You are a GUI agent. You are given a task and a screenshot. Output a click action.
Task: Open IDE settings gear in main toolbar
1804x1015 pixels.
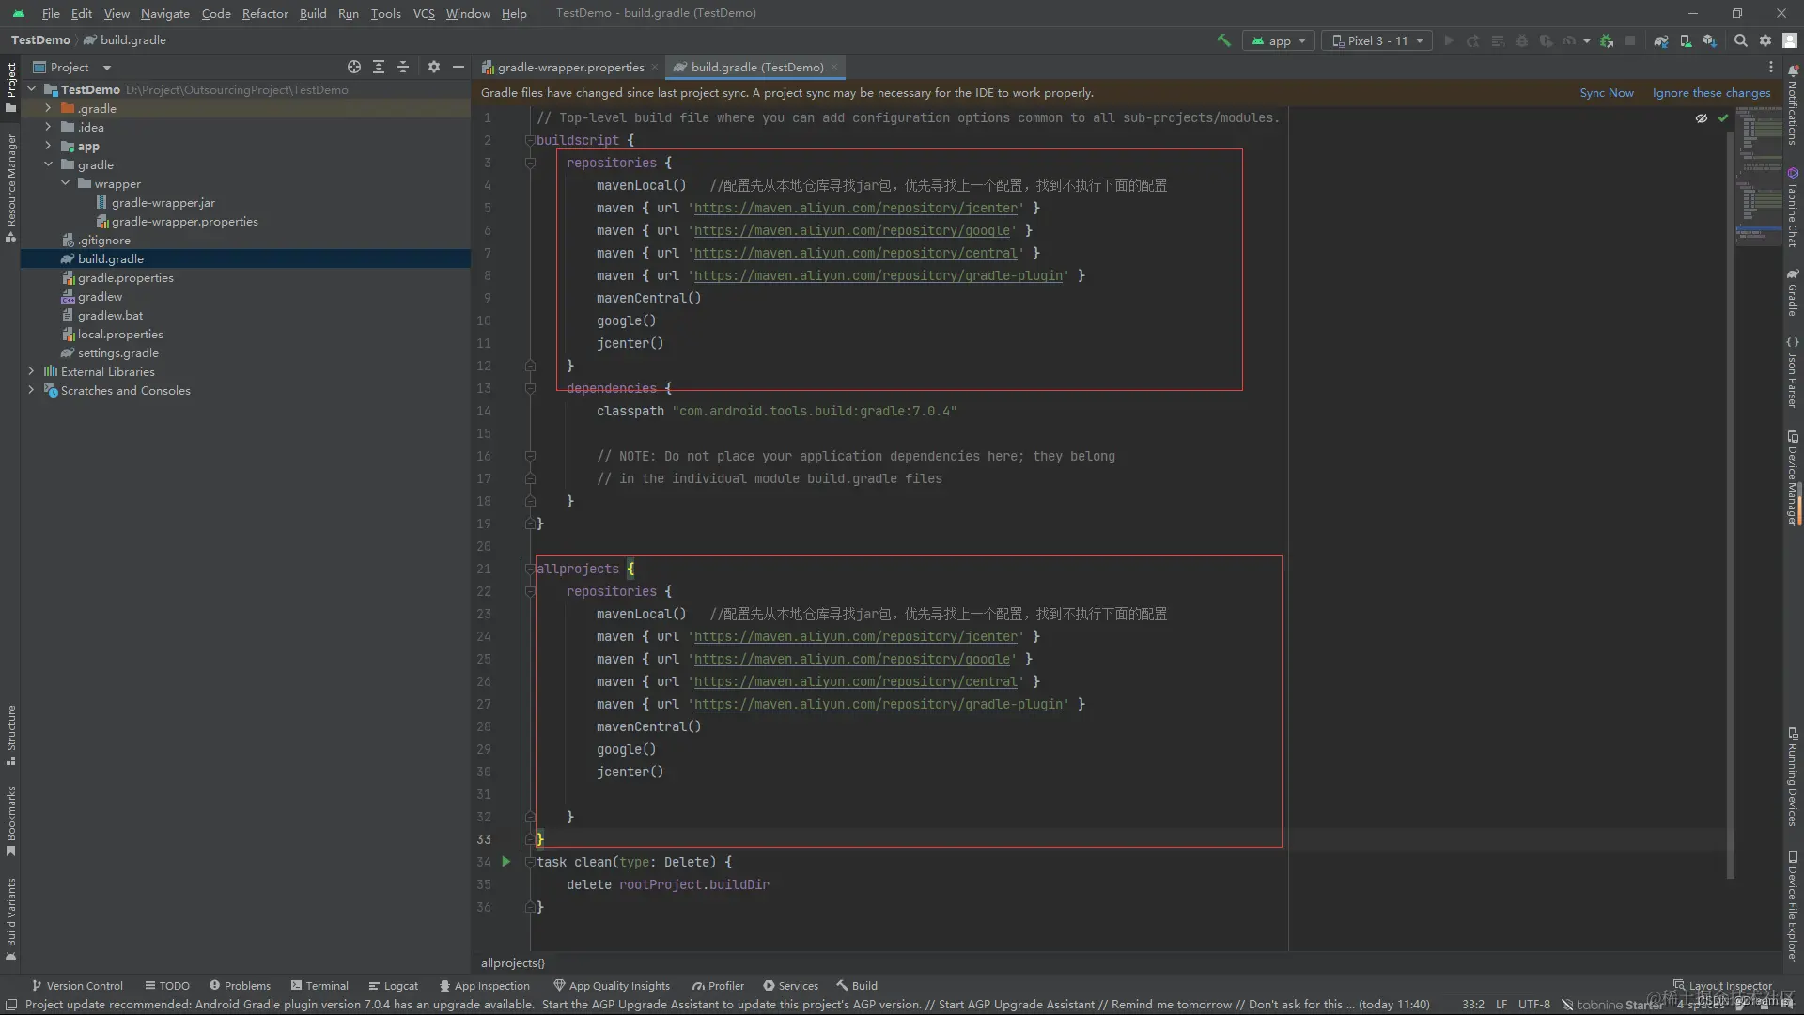(1765, 40)
